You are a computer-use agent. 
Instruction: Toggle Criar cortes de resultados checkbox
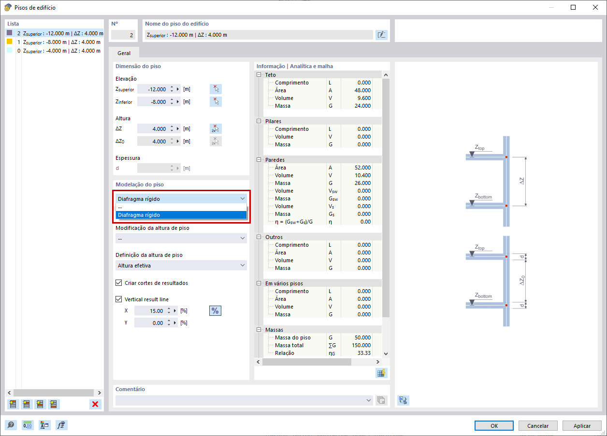[119, 283]
